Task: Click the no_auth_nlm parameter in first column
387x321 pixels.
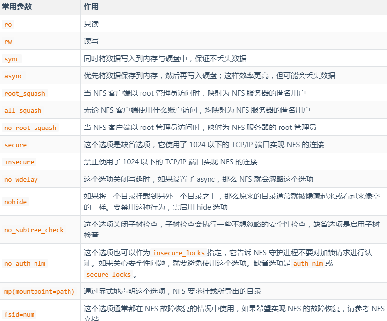Action: [x=25, y=263]
